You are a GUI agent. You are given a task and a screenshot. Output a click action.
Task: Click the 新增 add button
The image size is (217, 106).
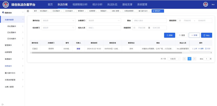click(194, 35)
